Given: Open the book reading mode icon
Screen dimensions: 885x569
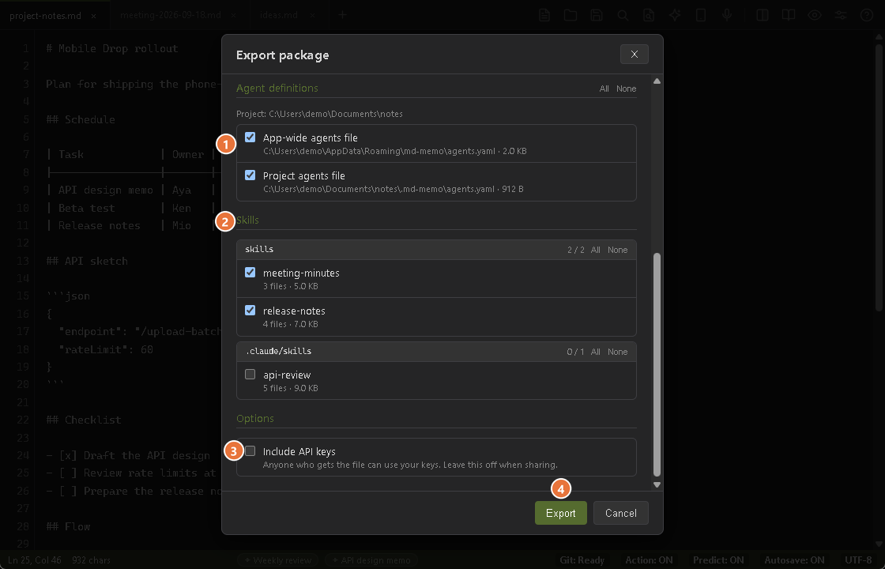Looking at the screenshot, I should coord(789,15).
